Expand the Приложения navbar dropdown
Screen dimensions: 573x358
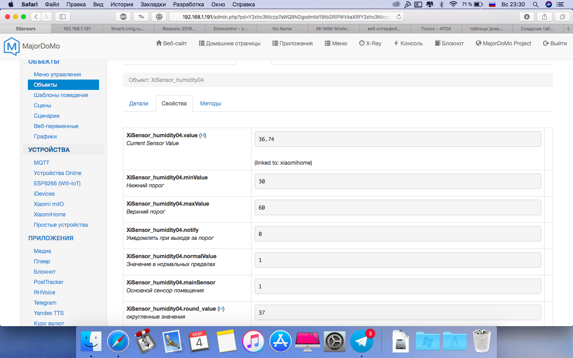(x=292, y=43)
